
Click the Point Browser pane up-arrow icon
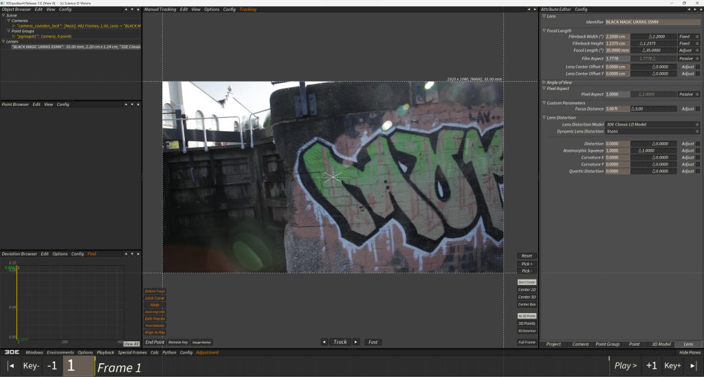[x=126, y=104]
